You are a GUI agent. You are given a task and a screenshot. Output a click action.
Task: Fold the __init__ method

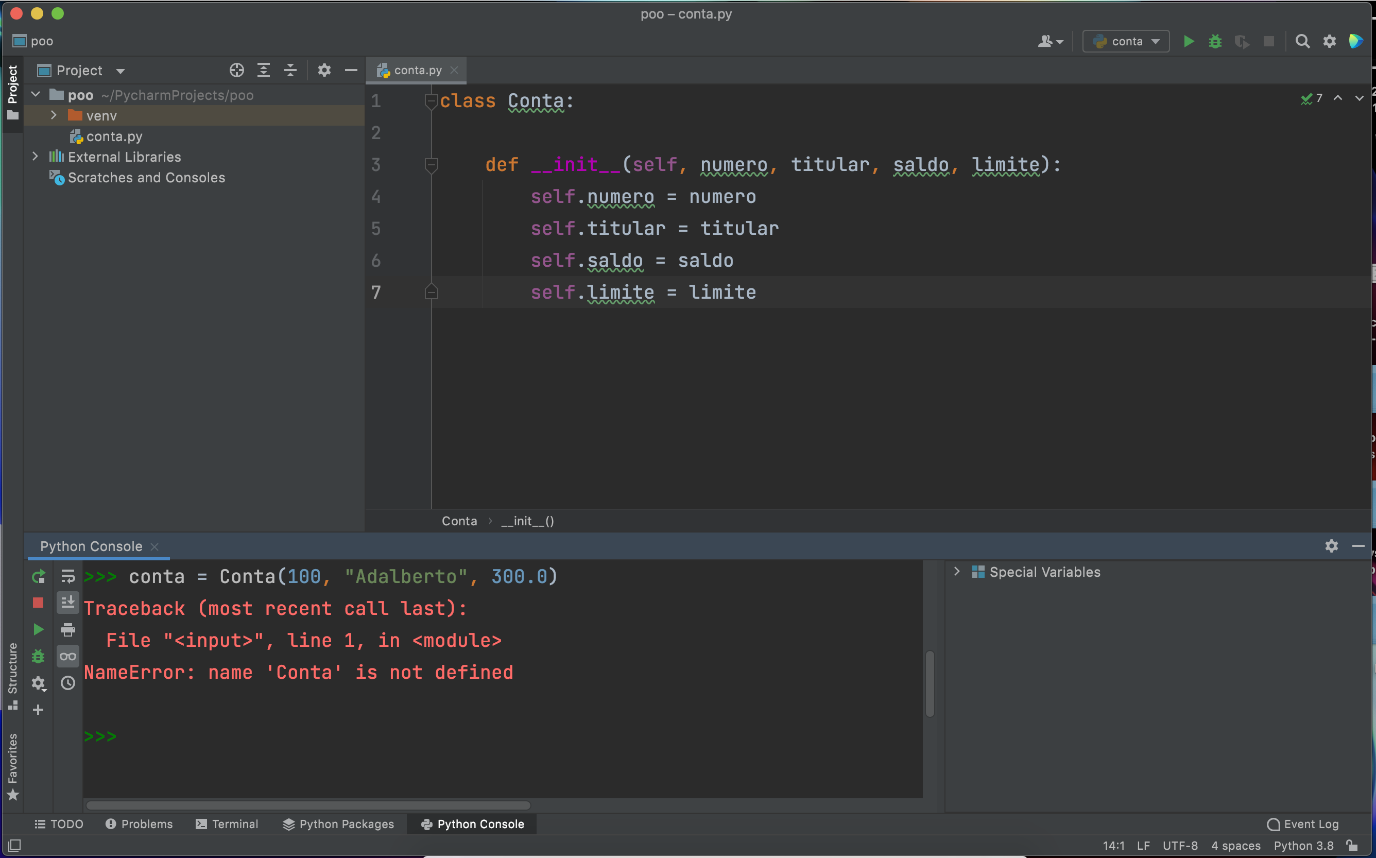point(431,165)
